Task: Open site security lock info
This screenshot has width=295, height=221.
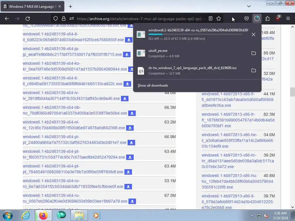Action: pyautogui.click(x=64, y=18)
